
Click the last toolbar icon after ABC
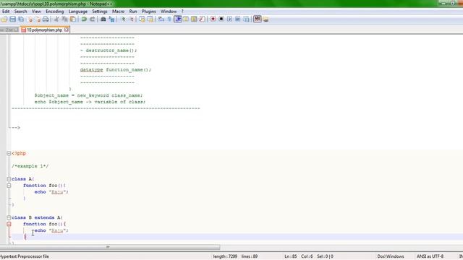coord(266,19)
